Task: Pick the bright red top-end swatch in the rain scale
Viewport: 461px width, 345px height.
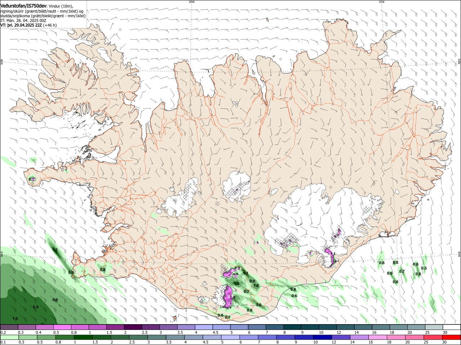Action: click(x=451, y=337)
